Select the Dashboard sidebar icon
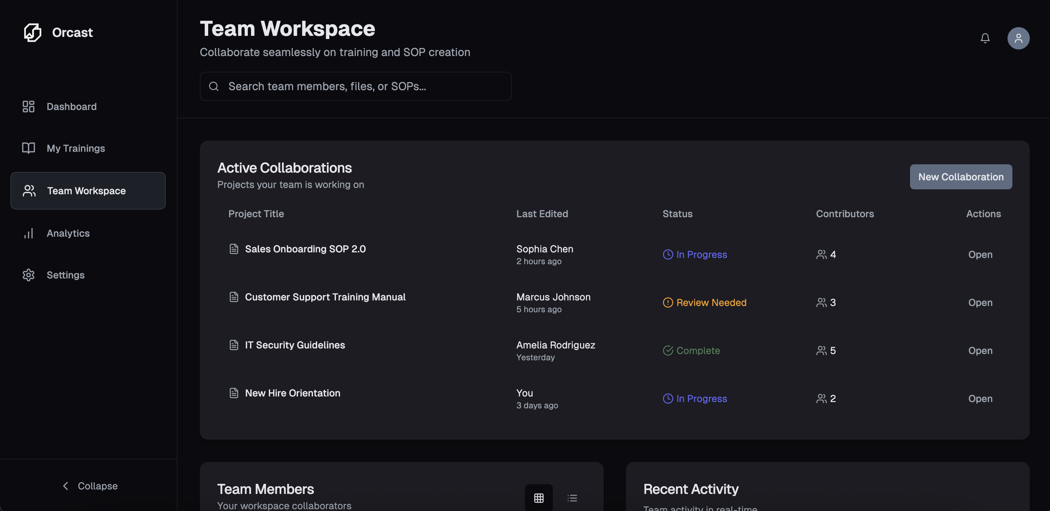This screenshot has width=1050, height=511. (x=28, y=107)
